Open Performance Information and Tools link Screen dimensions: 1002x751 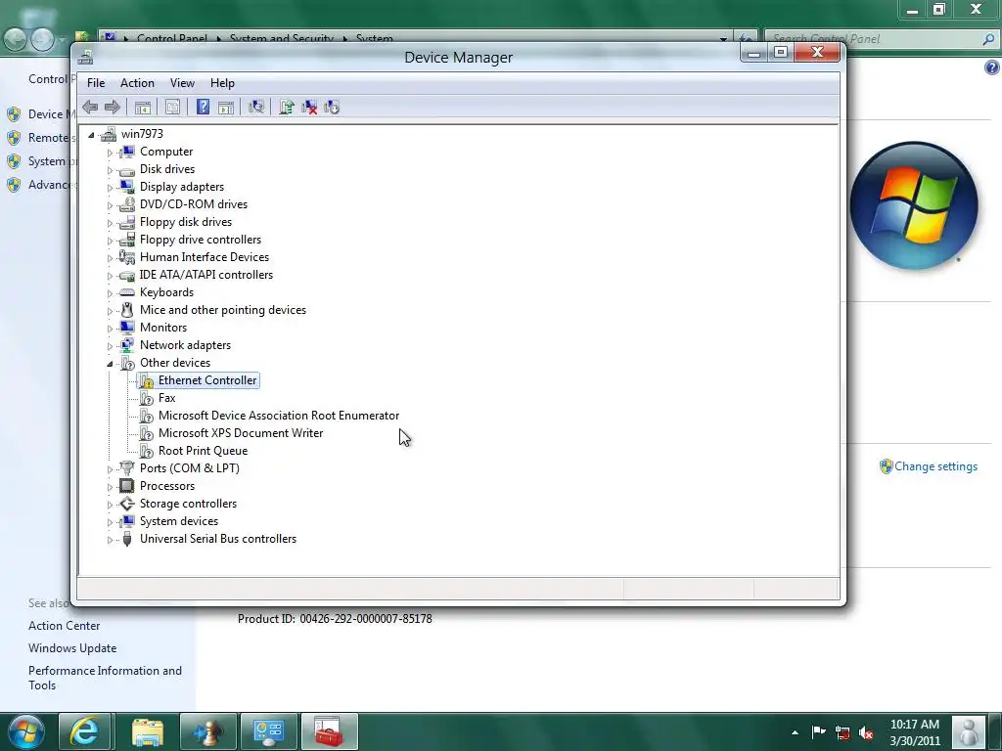click(x=105, y=678)
